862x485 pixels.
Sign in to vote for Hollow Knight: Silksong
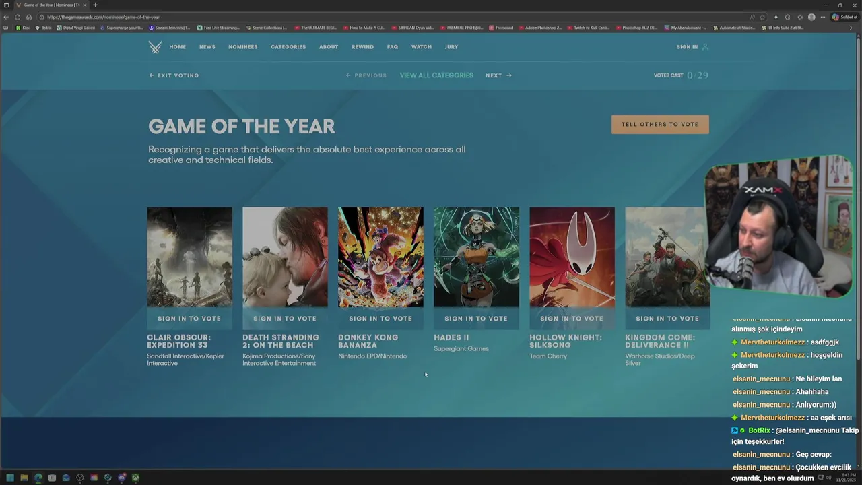[572, 319]
